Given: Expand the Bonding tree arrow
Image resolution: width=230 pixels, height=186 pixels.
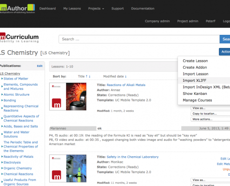Looking at the screenshot, I should (x=2, y=100).
